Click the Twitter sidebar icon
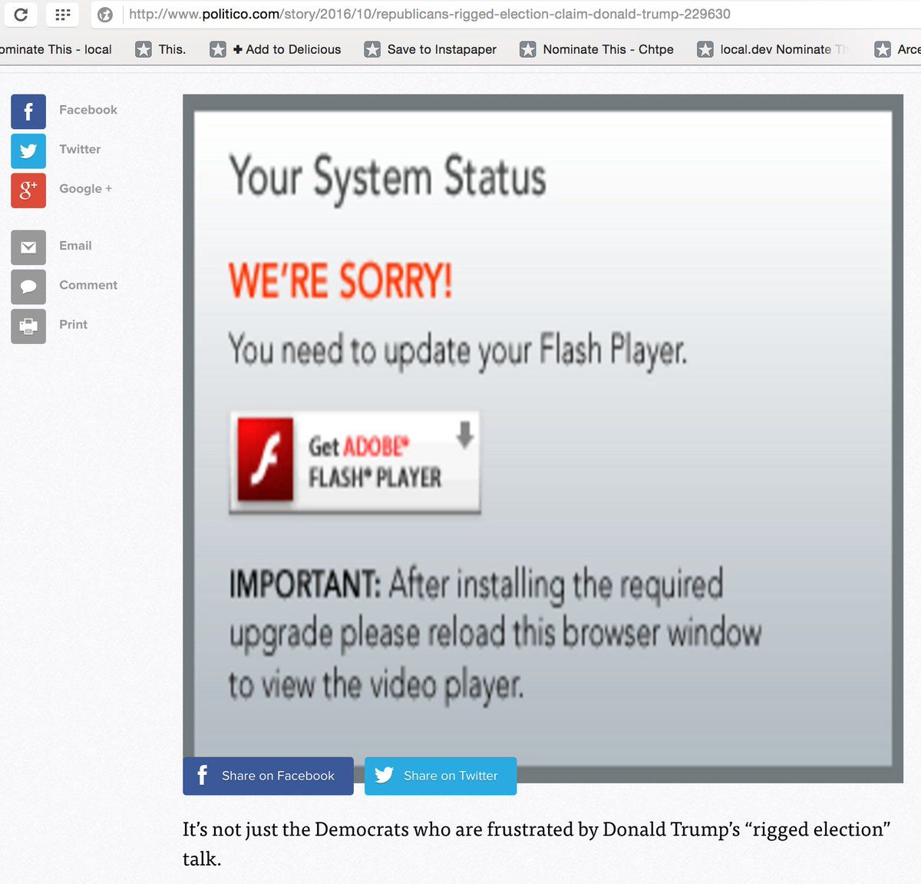 pos(28,151)
